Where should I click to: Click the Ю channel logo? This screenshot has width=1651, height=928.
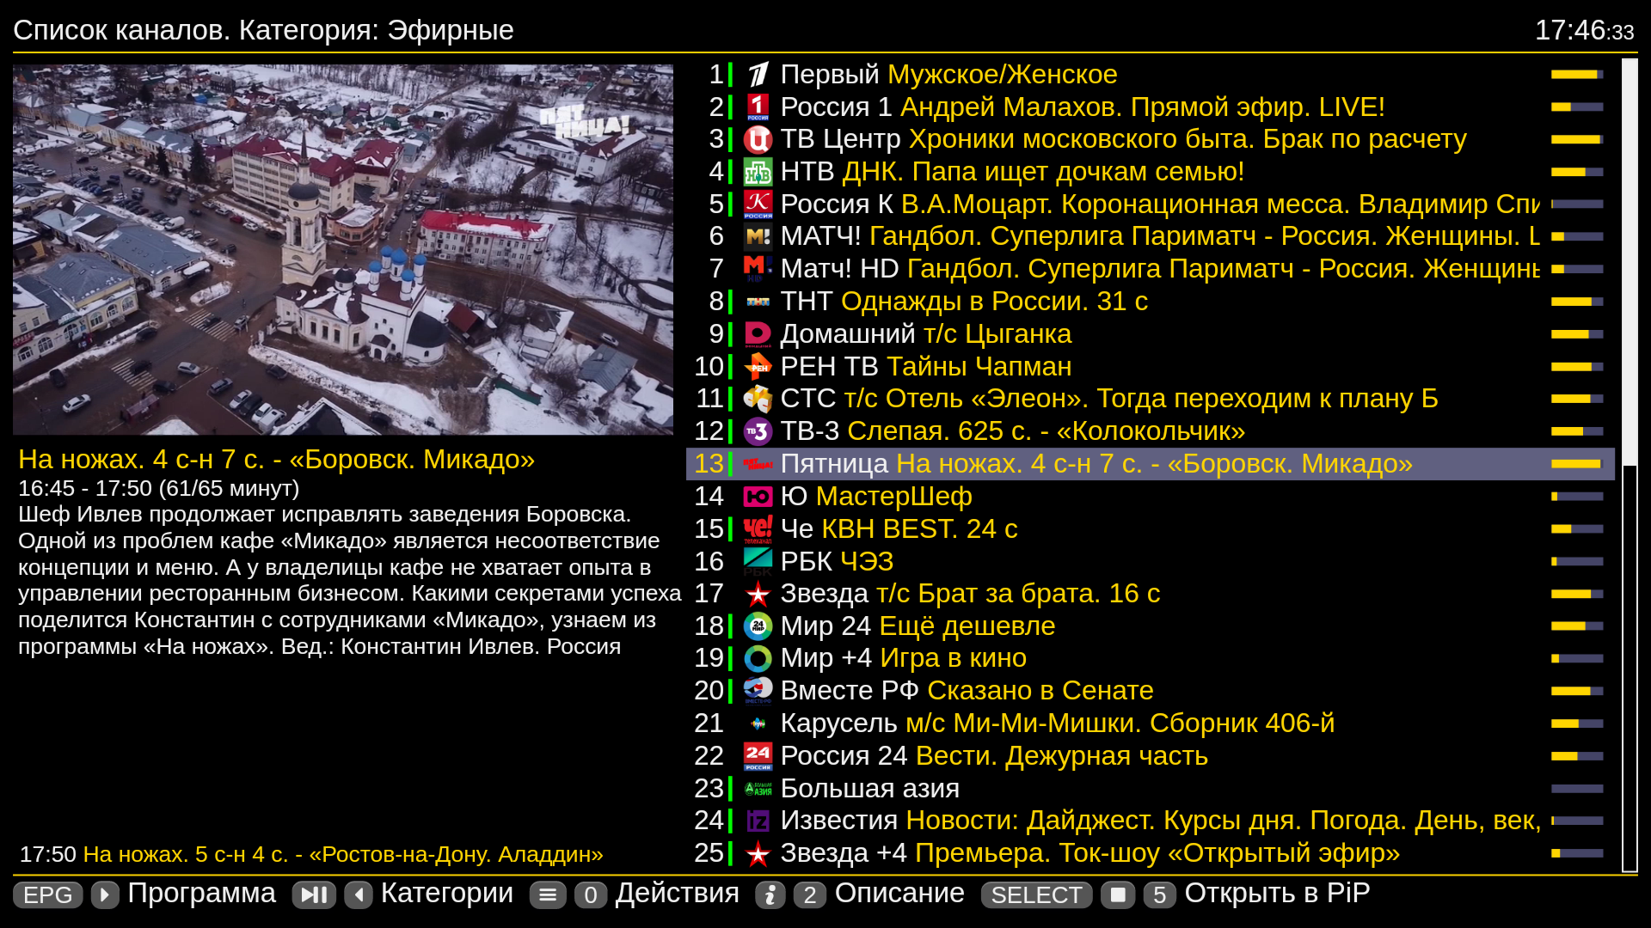[758, 497]
